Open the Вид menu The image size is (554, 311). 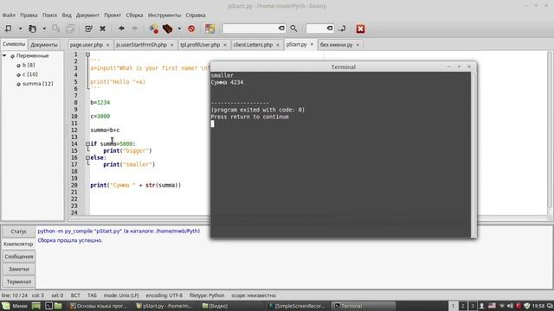click(67, 16)
